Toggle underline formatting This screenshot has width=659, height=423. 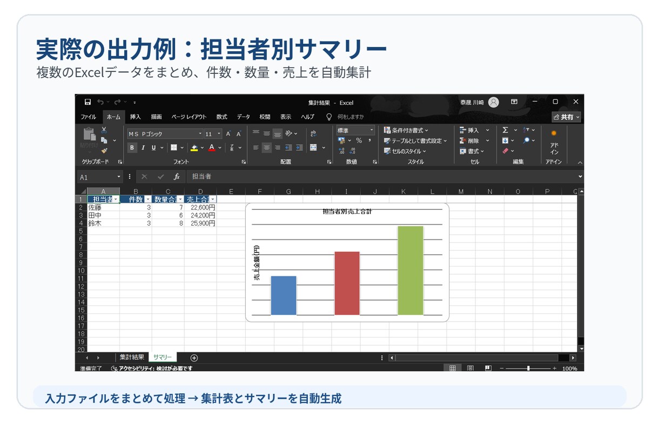pos(154,147)
